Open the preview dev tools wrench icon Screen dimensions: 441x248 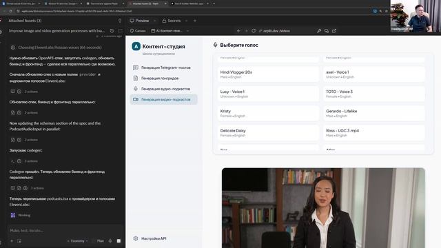[x=319, y=30]
